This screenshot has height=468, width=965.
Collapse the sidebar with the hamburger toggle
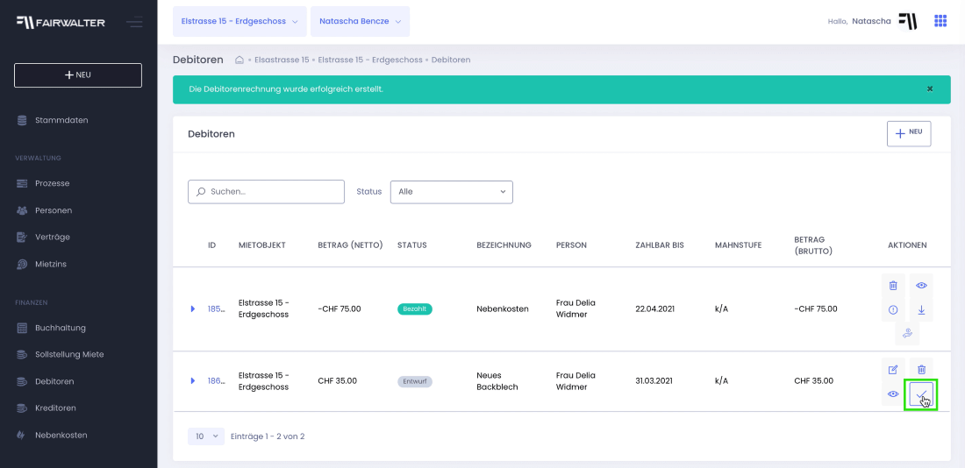tap(134, 22)
